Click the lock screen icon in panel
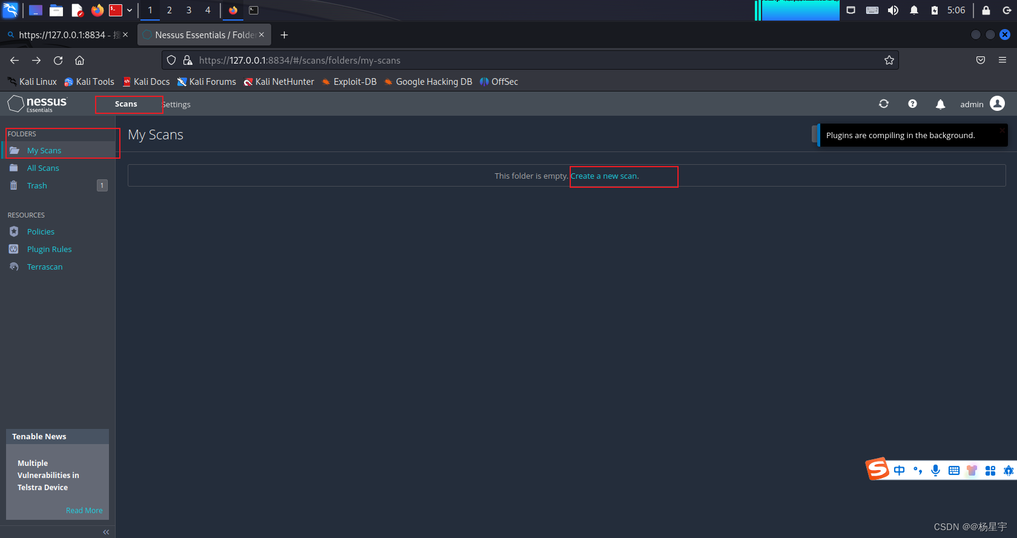Screen dimensions: 1017x538 click(986, 10)
